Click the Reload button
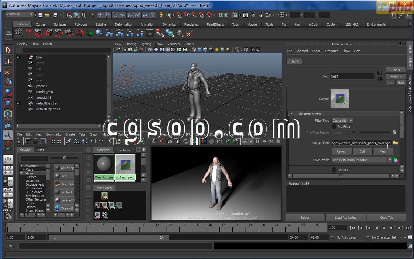414x259 pixels. tap(341, 151)
